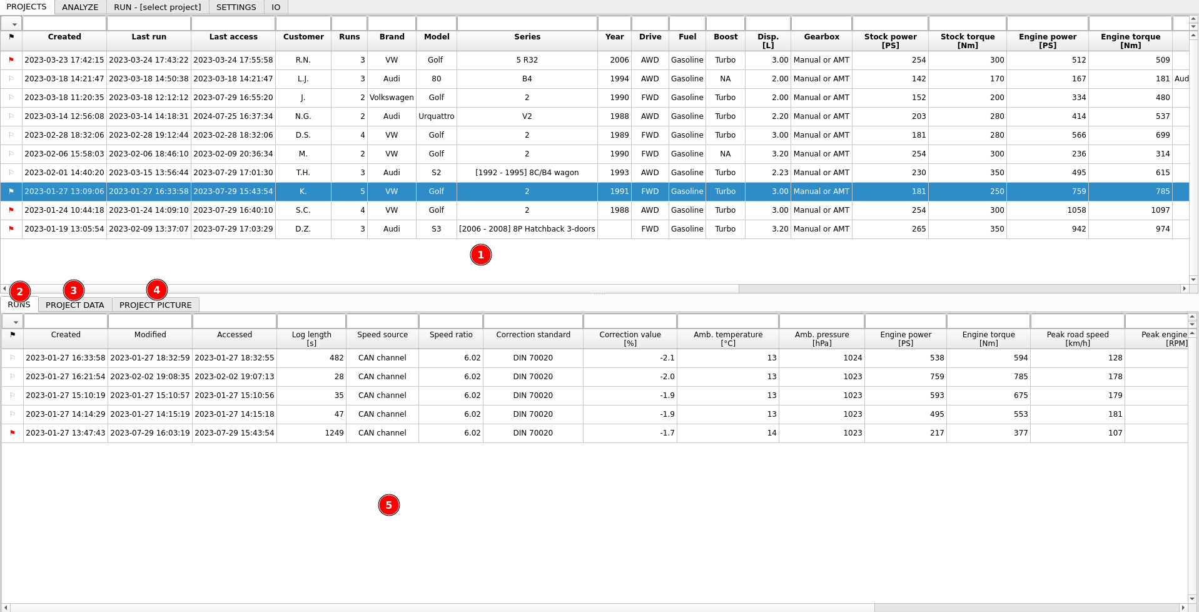Click the flag column header icon in the projects table
Image resolution: width=1199 pixels, height=612 pixels.
point(12,37)
